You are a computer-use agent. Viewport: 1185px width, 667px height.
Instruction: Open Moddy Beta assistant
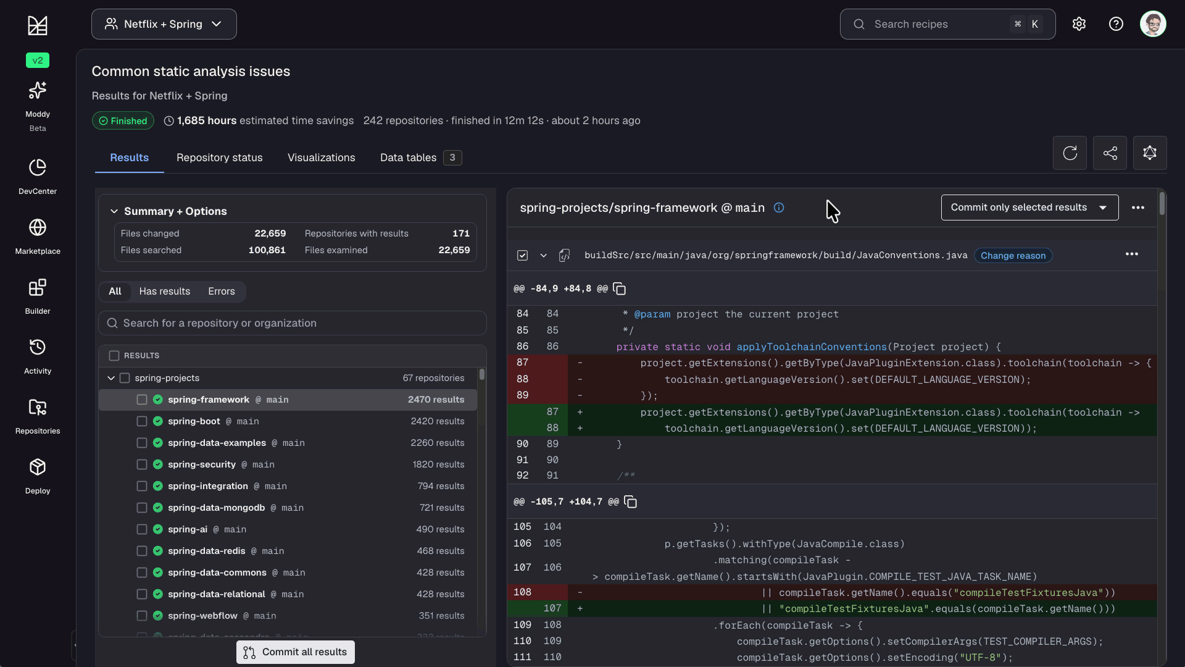[x=38, y=106]
